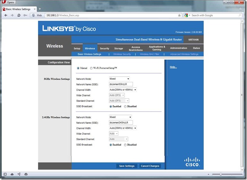Go to Wireless Security subtab
The width and height of the screenshot is (247, 180).
pyautogui.click(x=122, y=54)
